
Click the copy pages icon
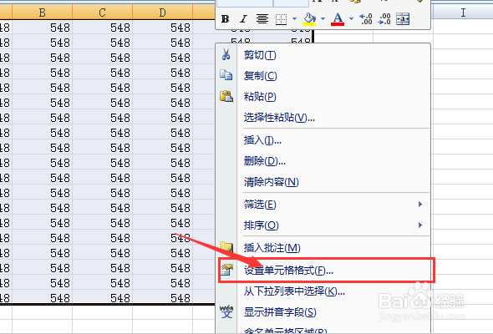226,75
